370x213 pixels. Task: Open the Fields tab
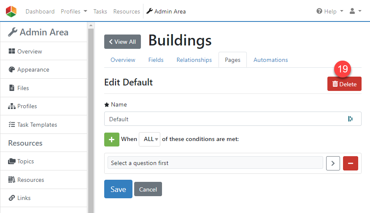click(x=156, y=60)
